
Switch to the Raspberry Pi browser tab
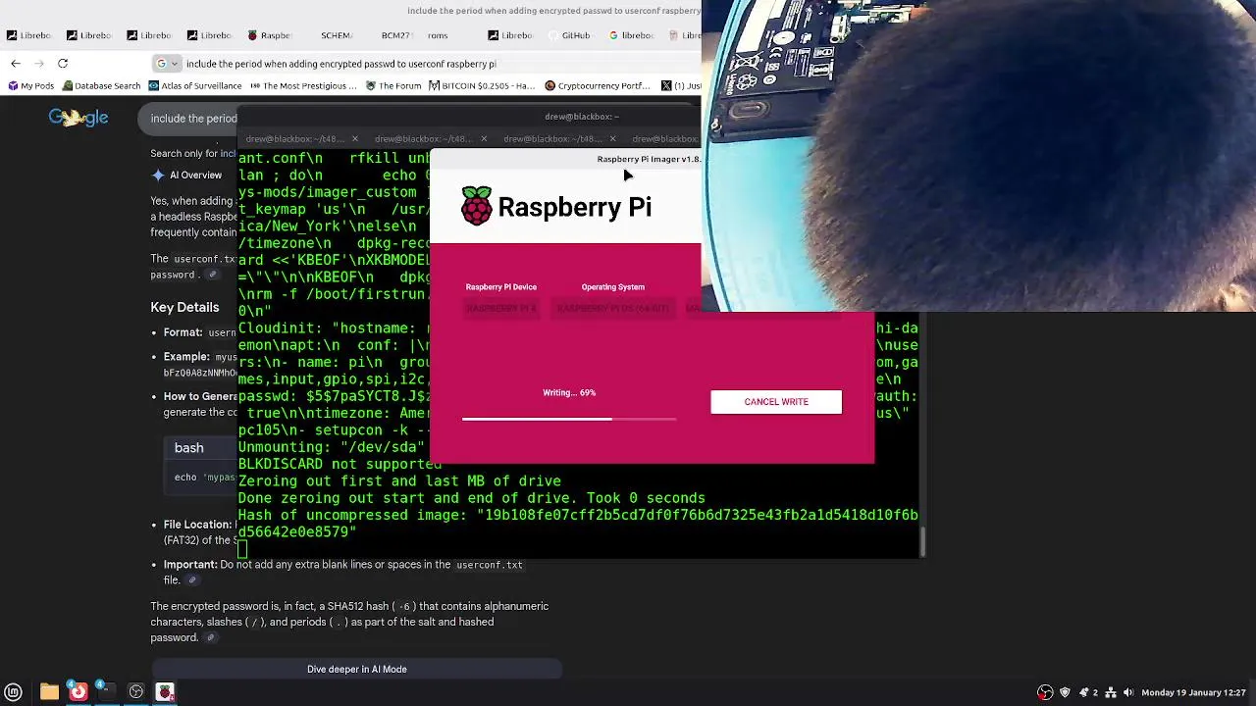(270, 35)
